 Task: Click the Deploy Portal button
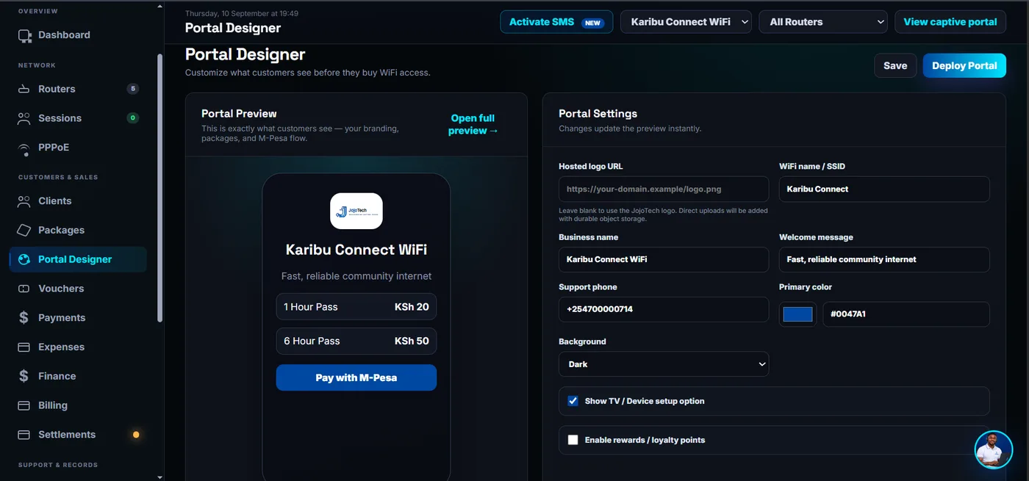tap(964, 65)
